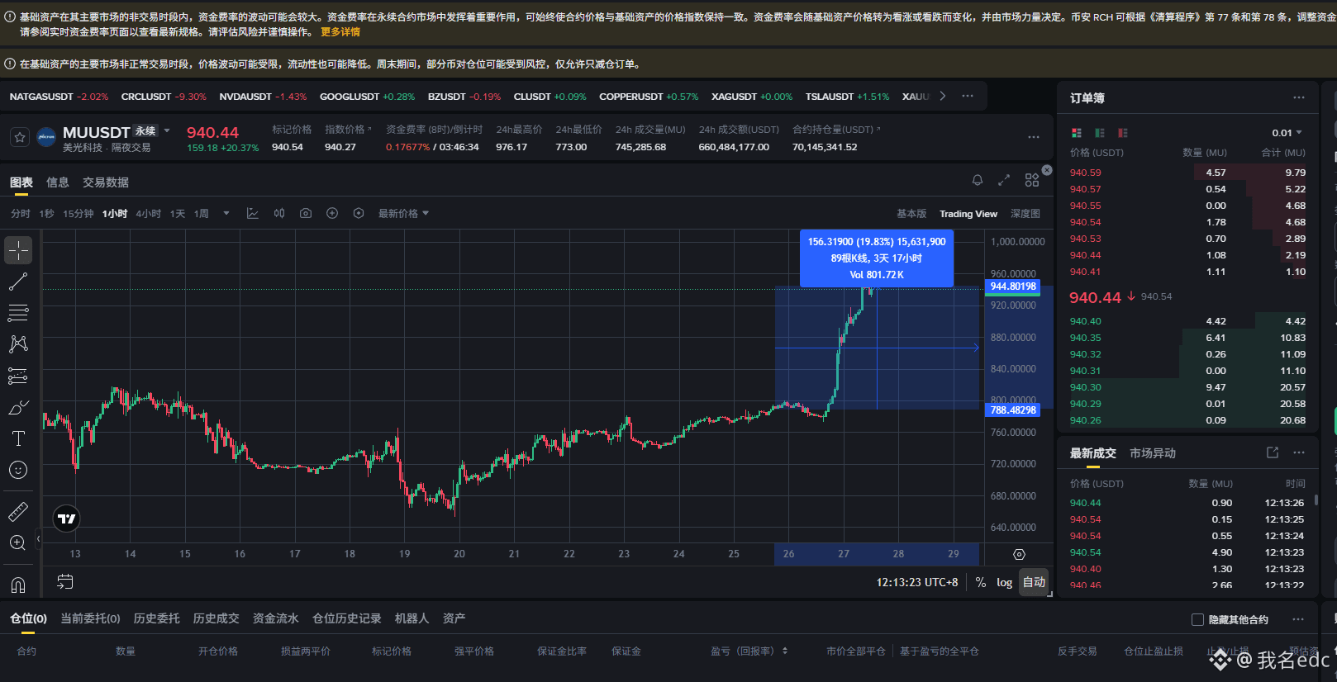Open chart settings hexagon icon

(359, 213)
